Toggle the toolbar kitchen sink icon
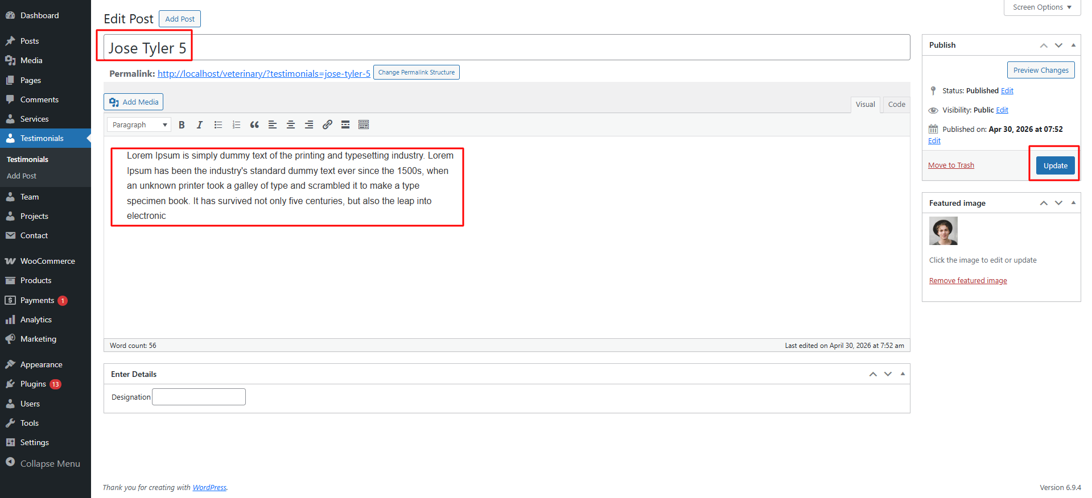This screenshot has width=1092, height=498. pyautogui.click(x=364, y=125)
